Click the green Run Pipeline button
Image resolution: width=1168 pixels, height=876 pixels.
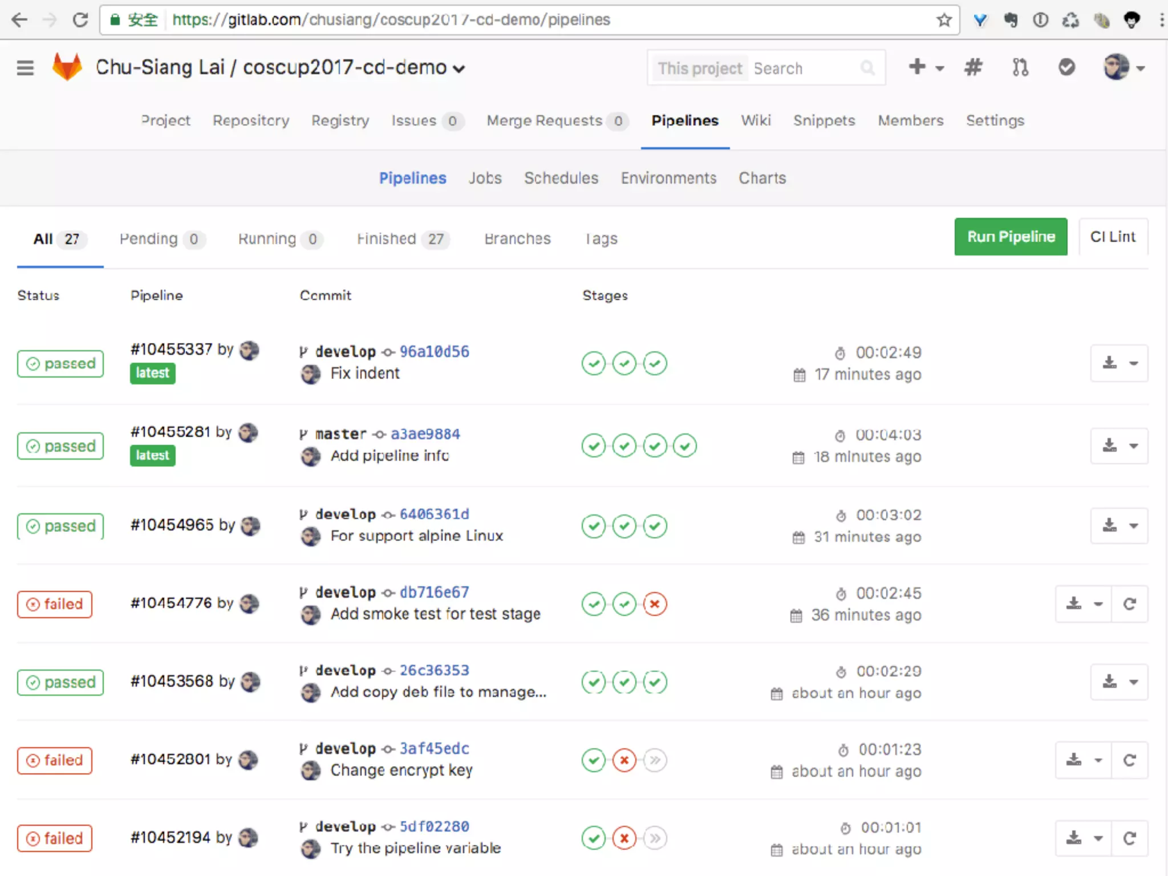point(1011,237)
